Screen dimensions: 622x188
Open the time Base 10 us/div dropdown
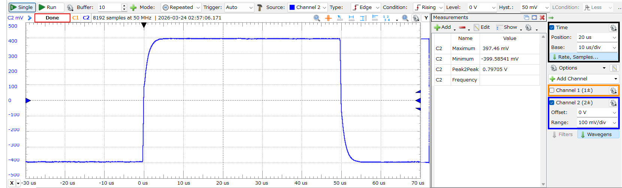click(597, 47)
